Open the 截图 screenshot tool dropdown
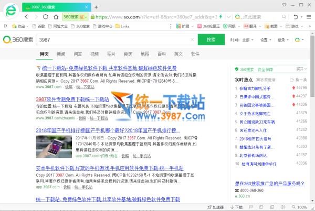 274,26
